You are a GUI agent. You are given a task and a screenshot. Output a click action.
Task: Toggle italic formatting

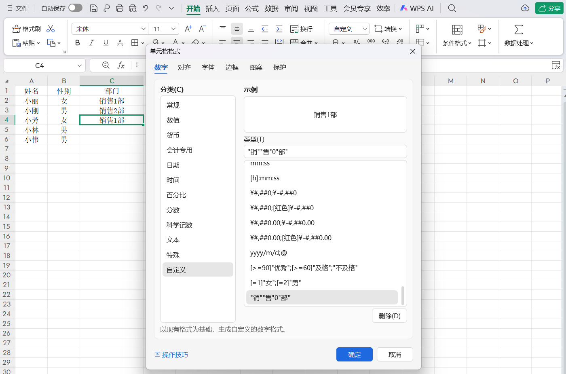(x=91, y=42)
